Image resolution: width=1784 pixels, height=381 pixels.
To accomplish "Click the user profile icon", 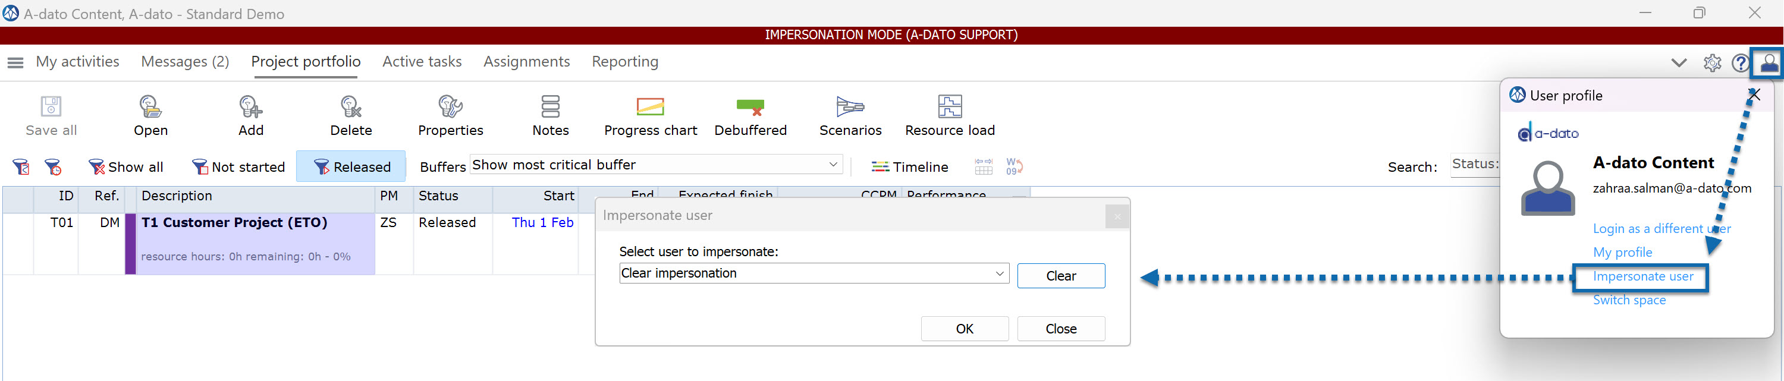I will (x=1769, y=63).
